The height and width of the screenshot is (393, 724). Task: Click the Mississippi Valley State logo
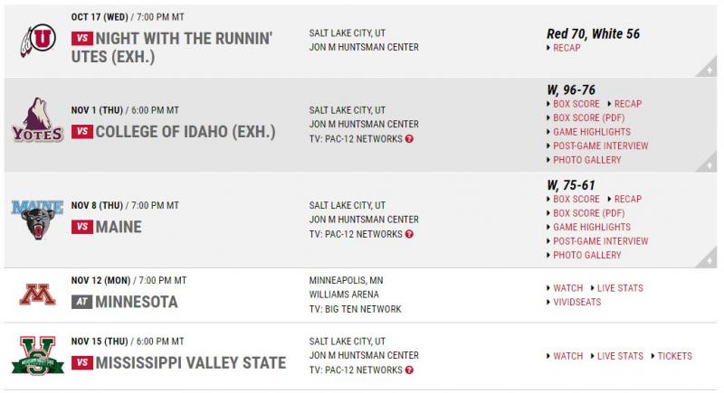[37, 356]
